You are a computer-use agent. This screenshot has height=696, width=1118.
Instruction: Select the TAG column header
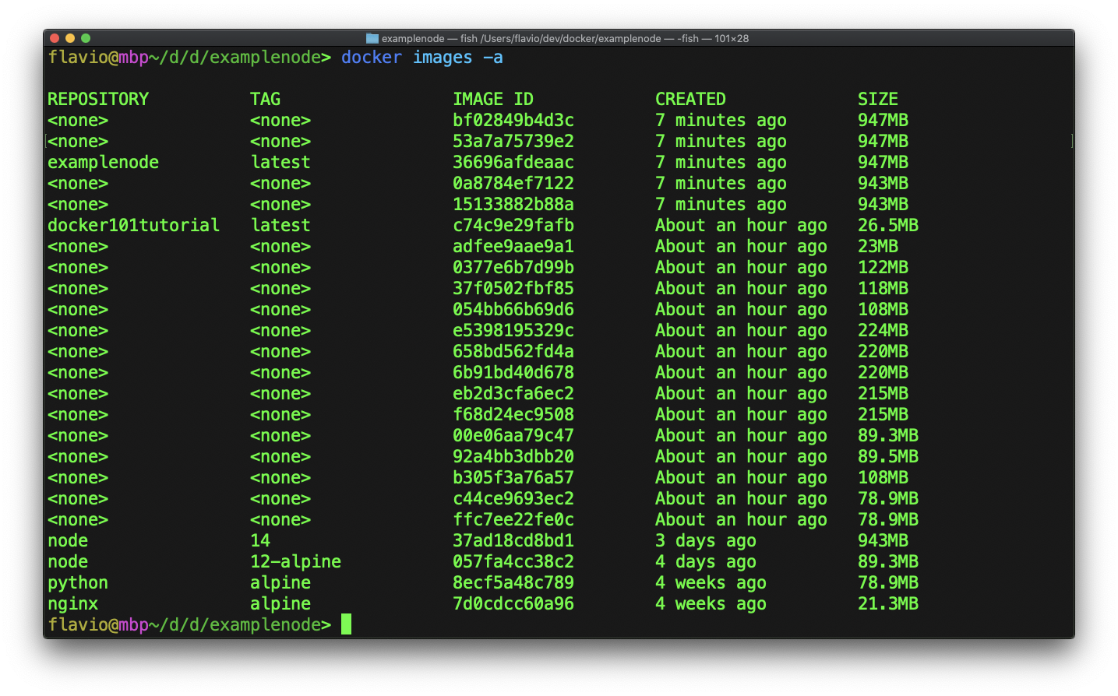click(264, 99)
